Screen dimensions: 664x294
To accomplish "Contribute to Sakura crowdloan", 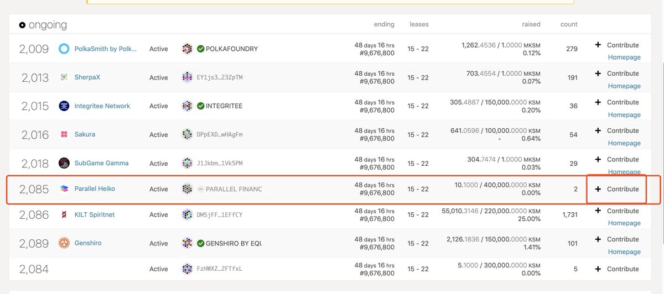I will click(x=617, y=130).
